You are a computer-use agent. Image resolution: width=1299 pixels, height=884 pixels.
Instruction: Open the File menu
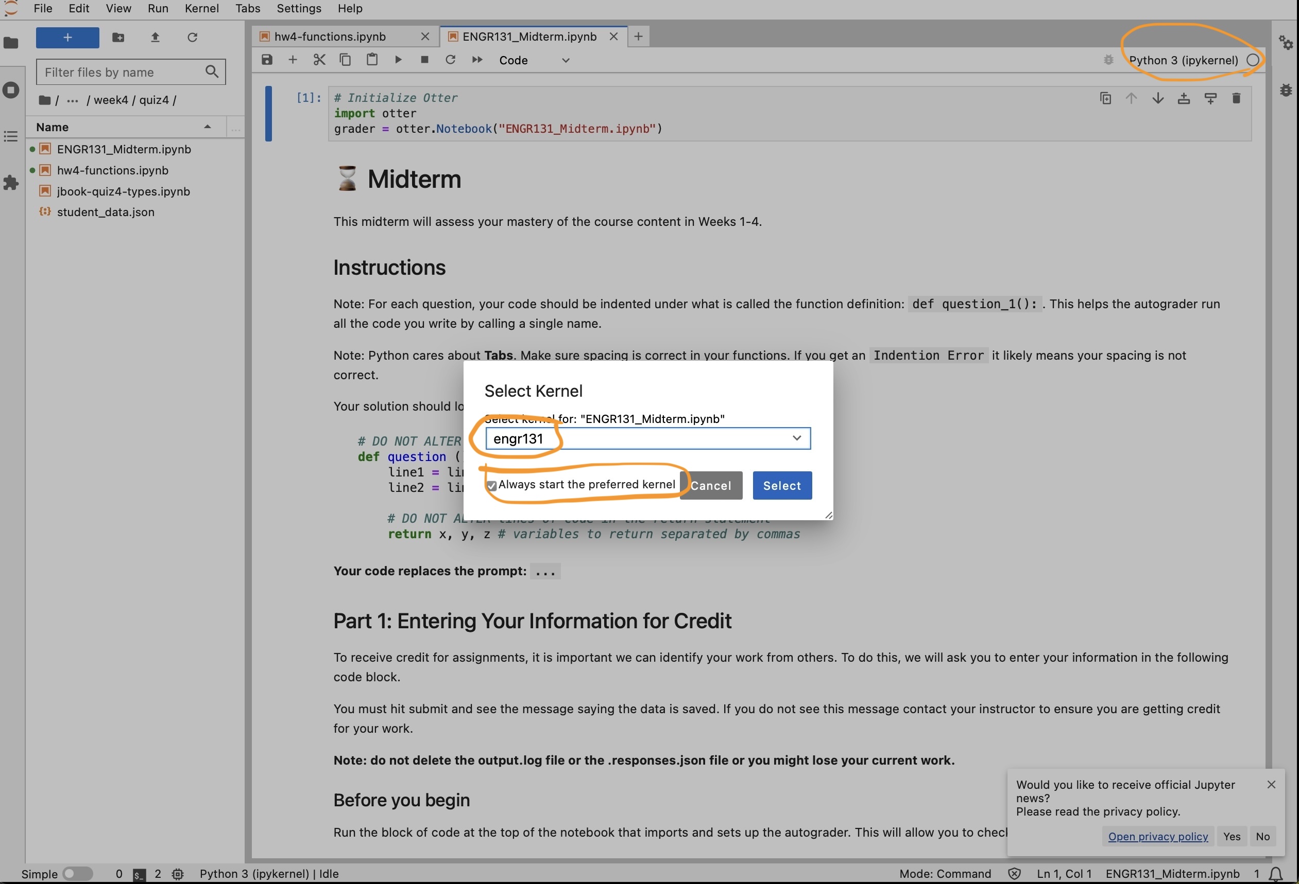[x=43, y=8]
